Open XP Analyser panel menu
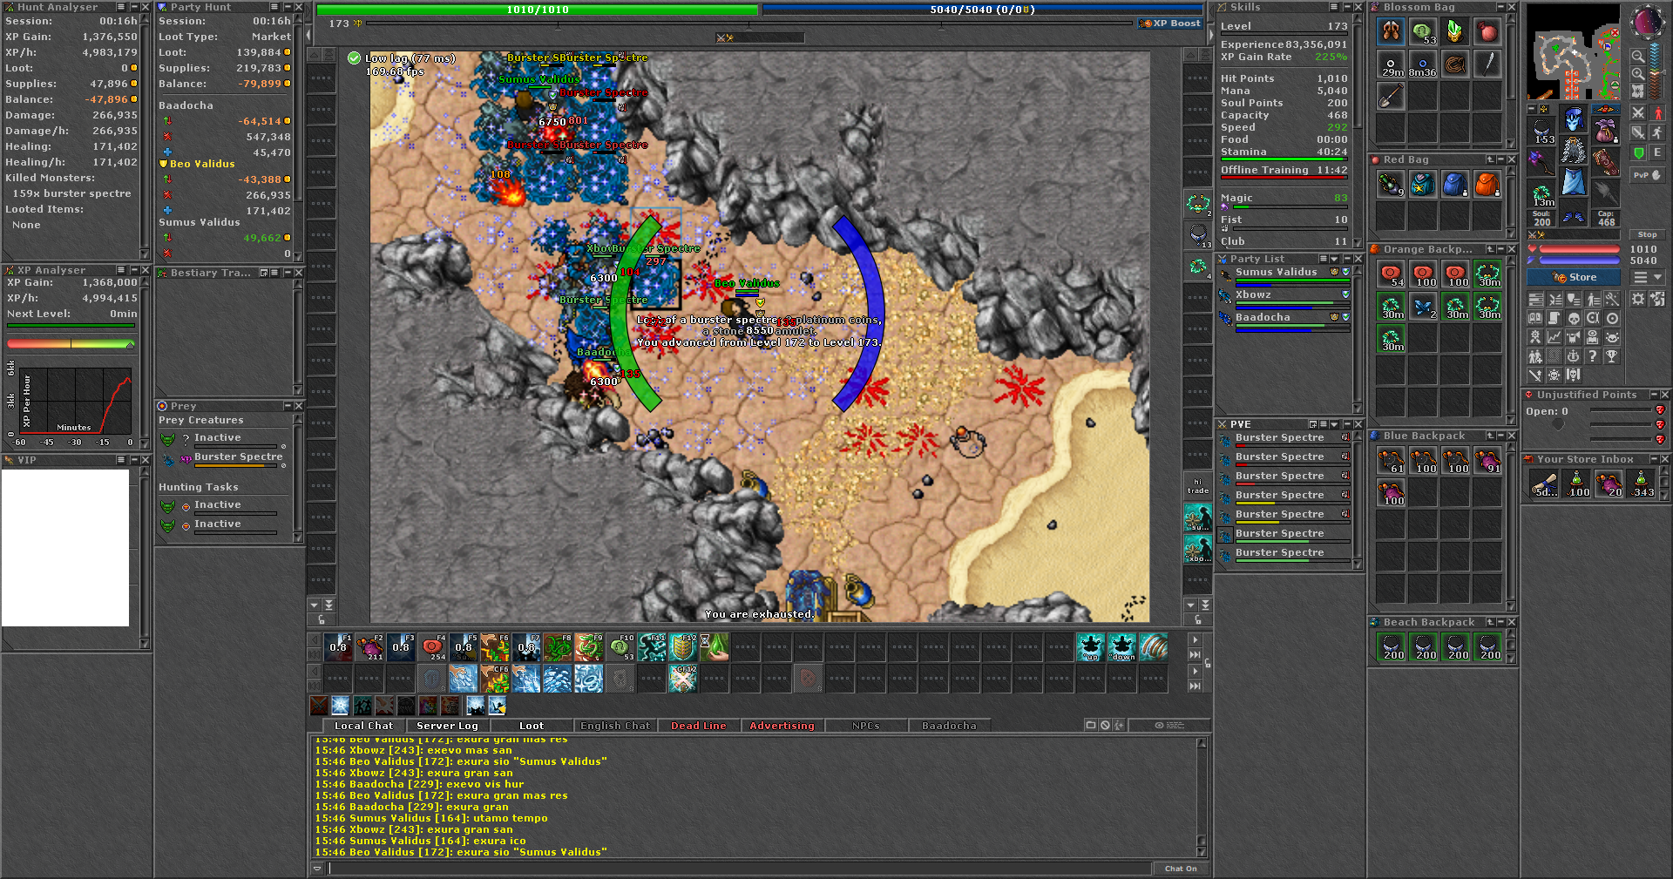The image size is (1673, 879). point(121,270)
